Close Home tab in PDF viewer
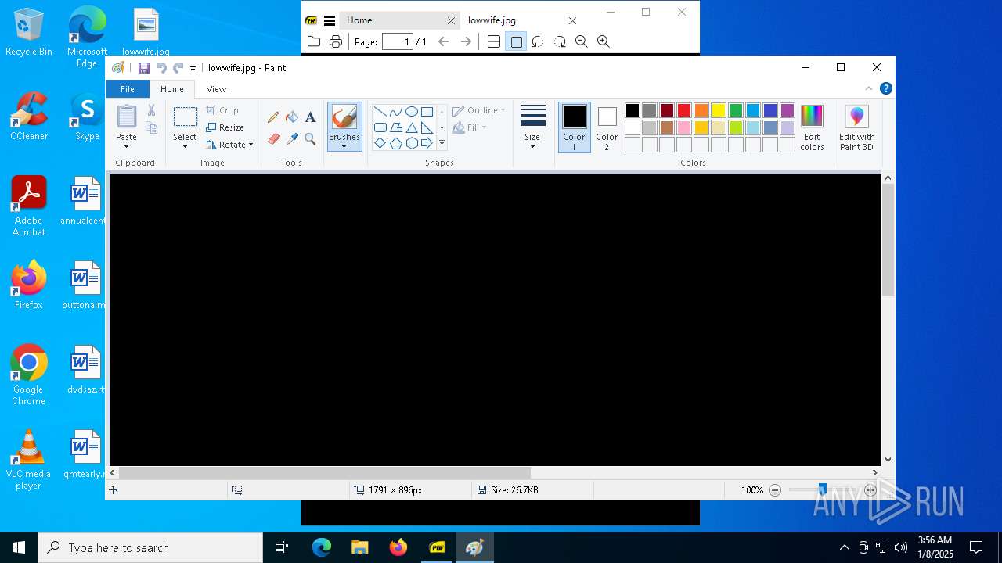 pyautogui.click(x=451, y=20)
